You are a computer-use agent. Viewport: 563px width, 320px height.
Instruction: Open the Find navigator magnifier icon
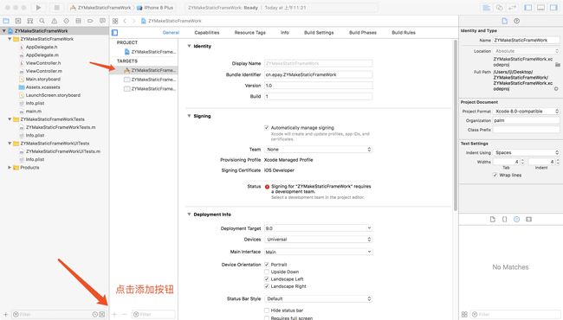pos(42,21)
